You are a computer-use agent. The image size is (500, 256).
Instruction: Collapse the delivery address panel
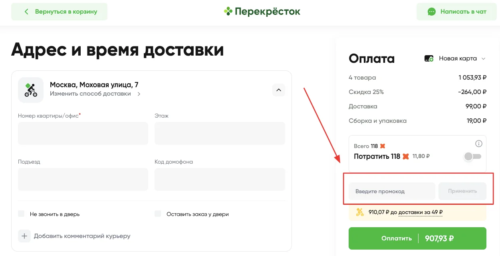279,90
